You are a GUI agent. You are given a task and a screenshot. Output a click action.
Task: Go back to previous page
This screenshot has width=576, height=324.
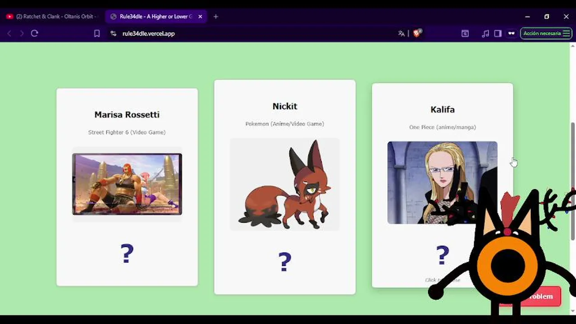click(9, 33)
